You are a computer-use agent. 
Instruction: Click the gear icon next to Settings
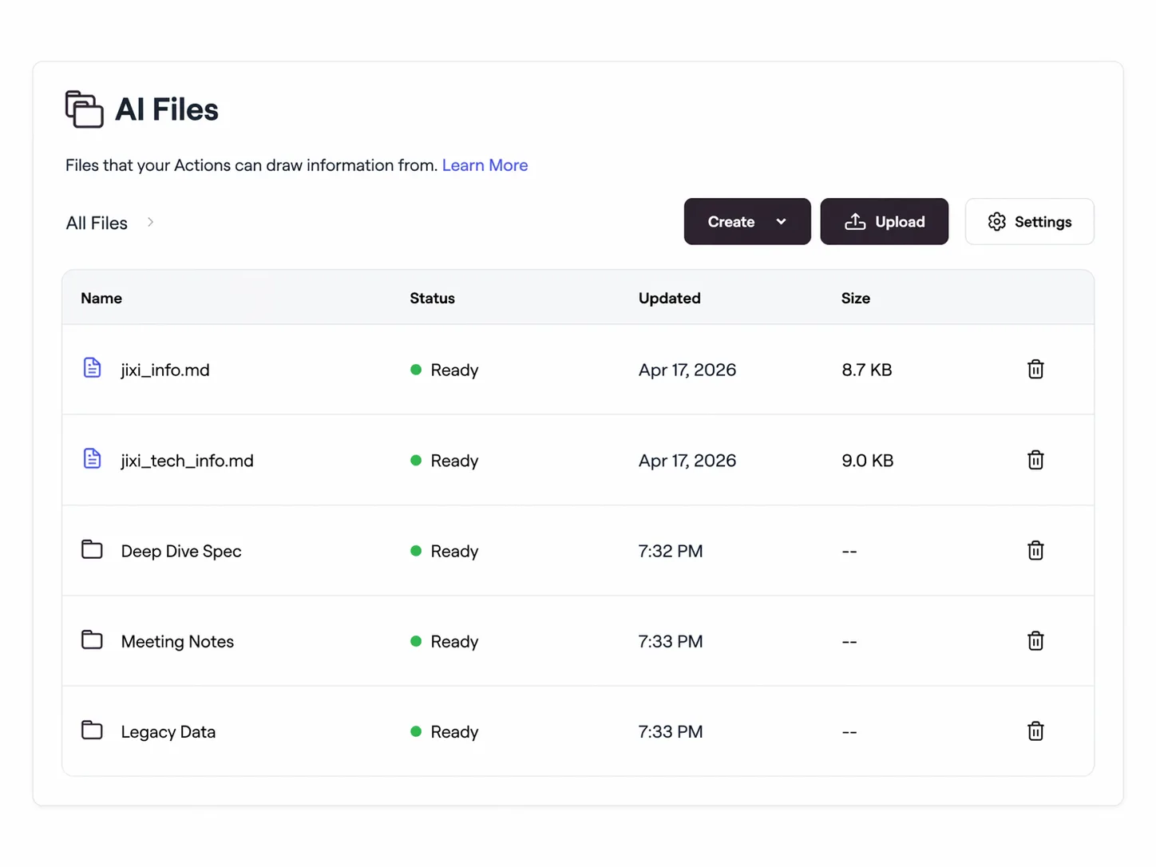pos(997,221)
